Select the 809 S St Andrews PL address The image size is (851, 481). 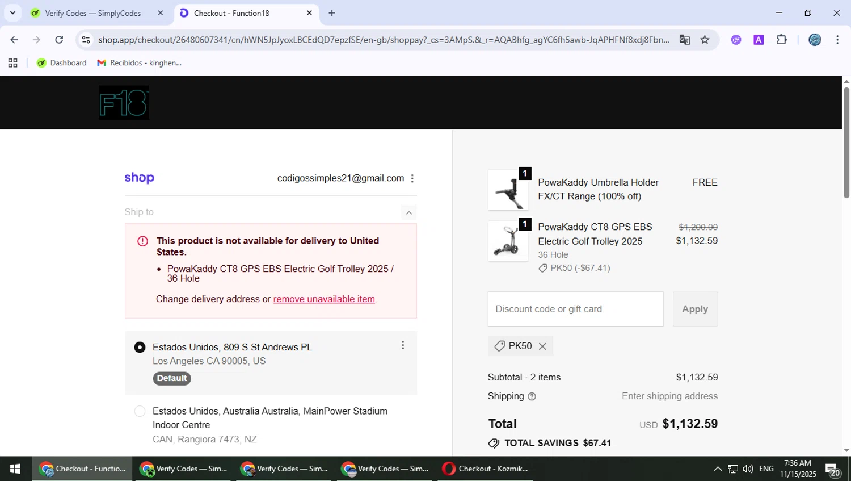click(x=140, y=347)
